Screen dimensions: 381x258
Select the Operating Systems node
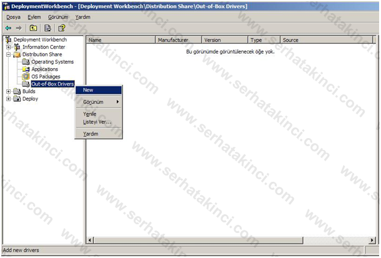point(52,62)
